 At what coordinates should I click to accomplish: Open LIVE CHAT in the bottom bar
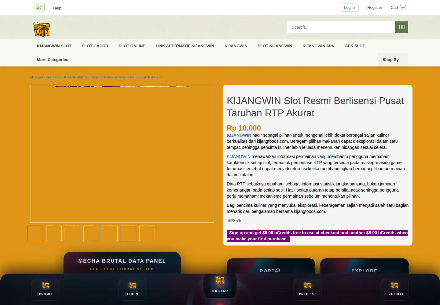(x=394, y=289)
